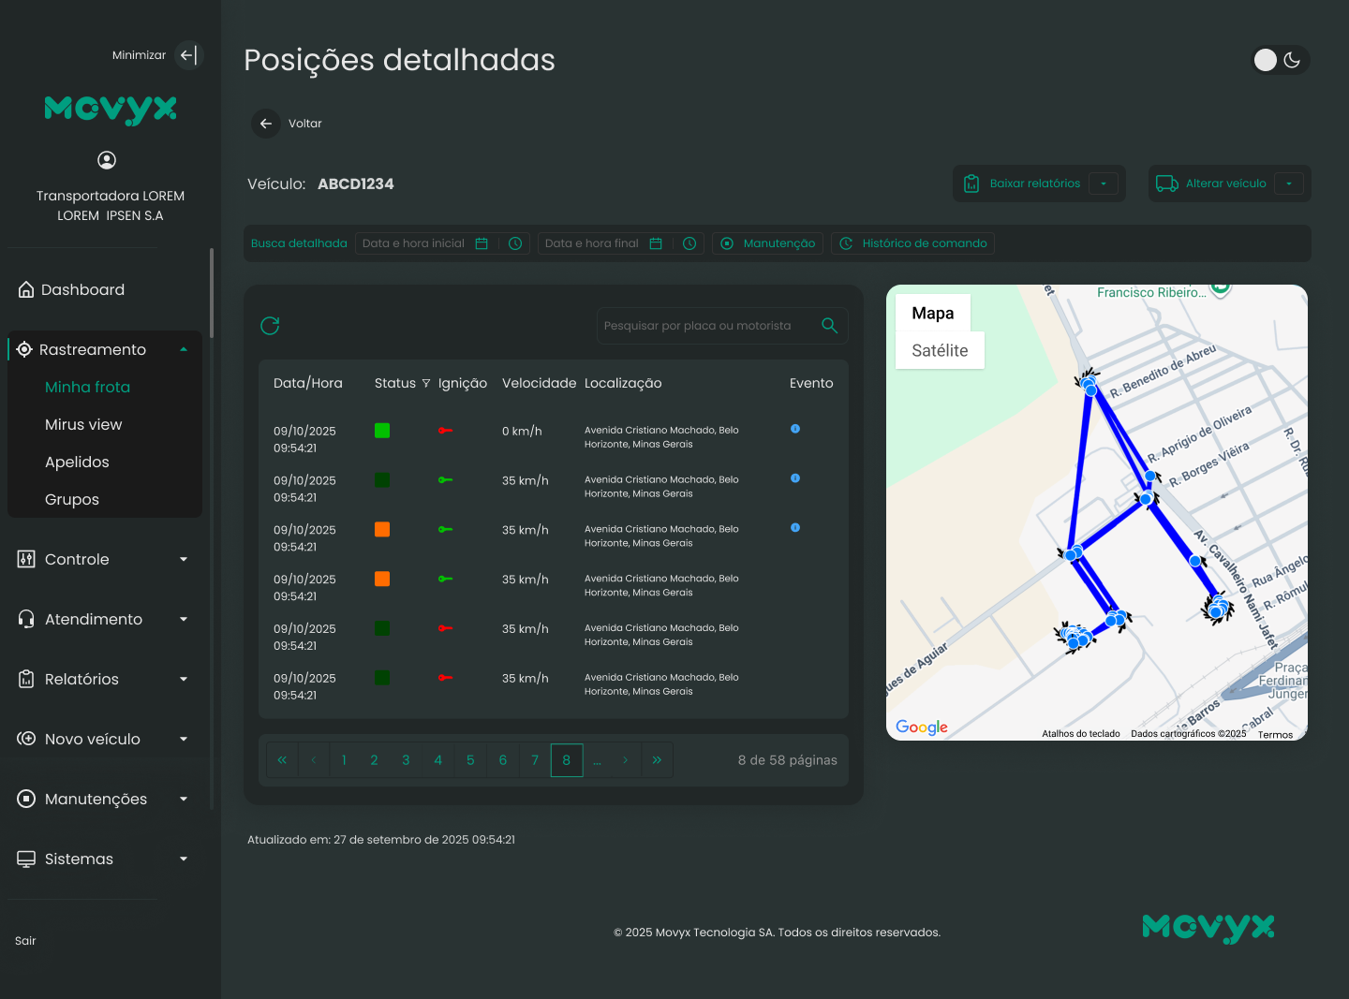
Task: Toggle the Manutenção filter
Action: pos(768,243)
